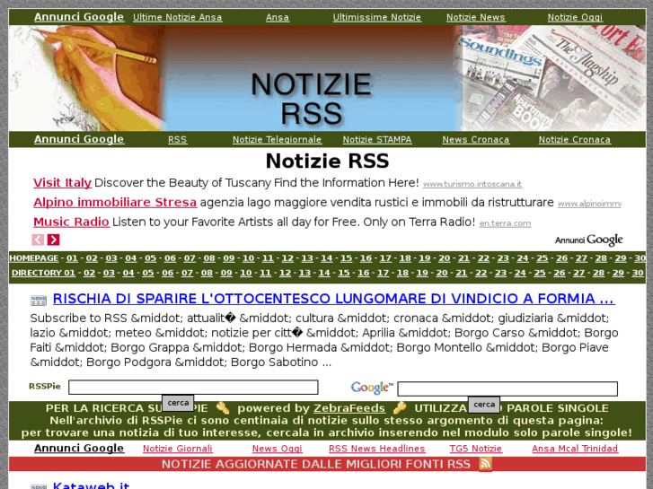Open the ZebraFeeds link
653x489 pixels.
pyautogui.click(x=349, y=408)
